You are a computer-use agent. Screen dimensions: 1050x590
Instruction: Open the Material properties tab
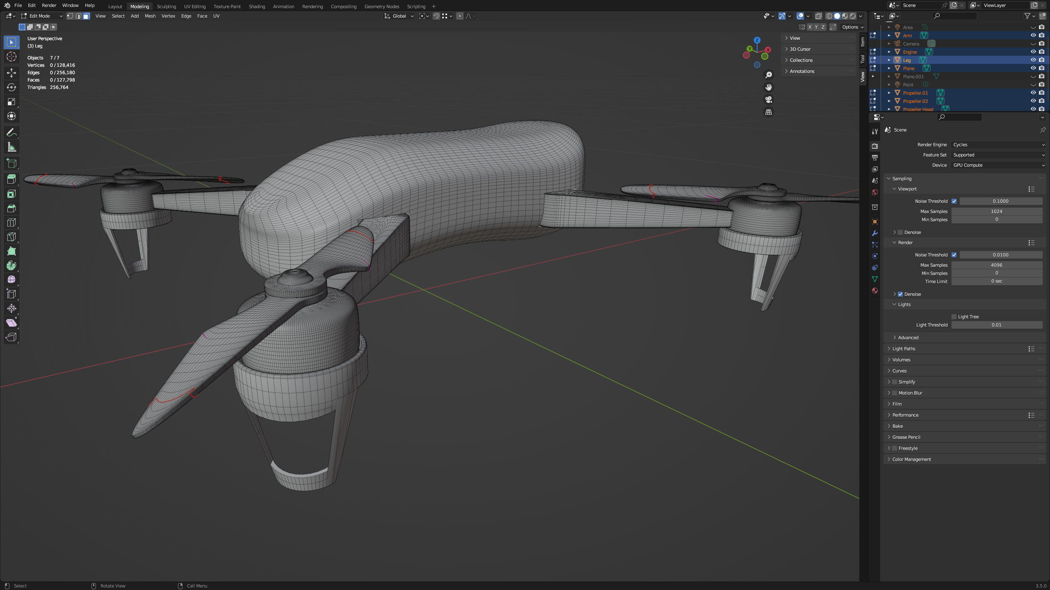tap(875, 290)
